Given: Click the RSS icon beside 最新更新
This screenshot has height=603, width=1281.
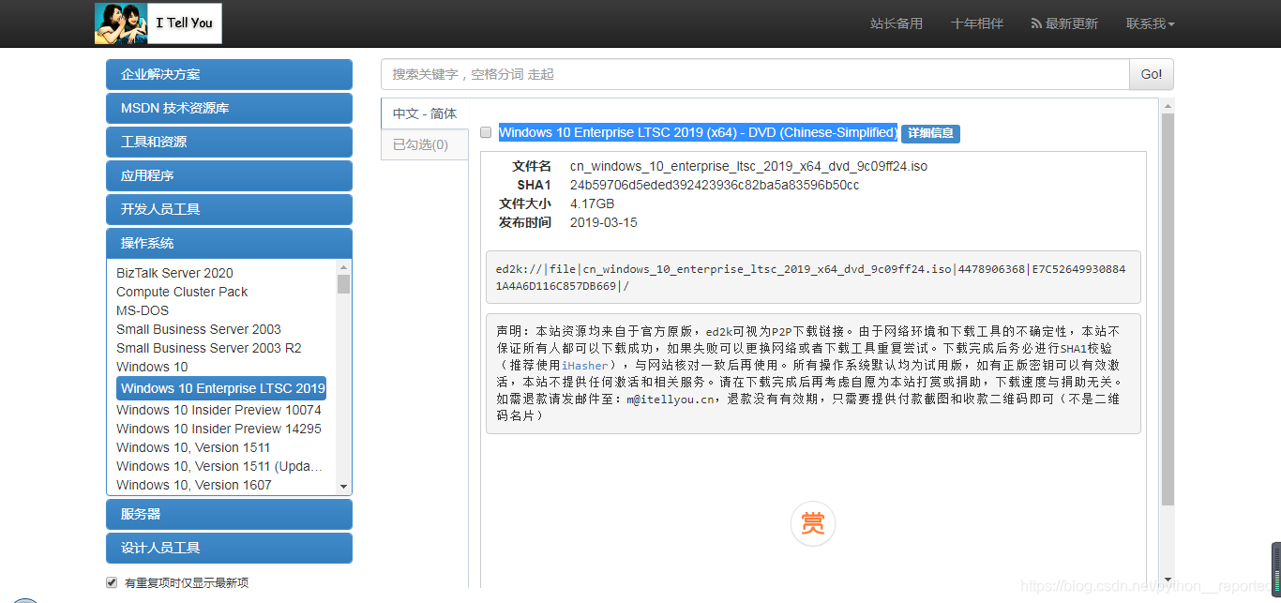Looking at the screenshot, I should tap(1036, 23).
